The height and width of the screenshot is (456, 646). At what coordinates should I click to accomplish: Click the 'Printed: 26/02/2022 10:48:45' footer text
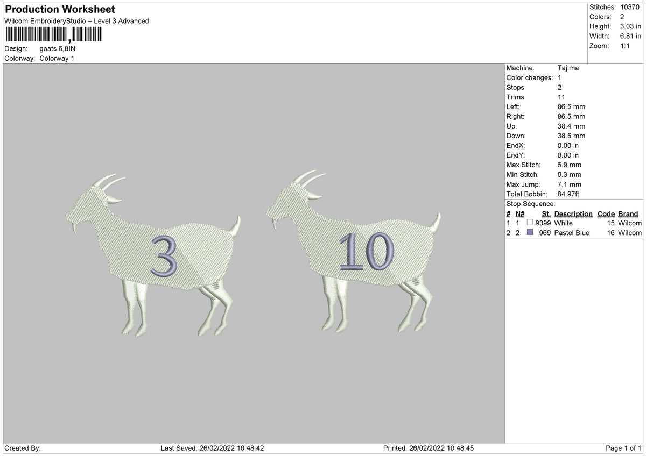(x=429, y=448)
